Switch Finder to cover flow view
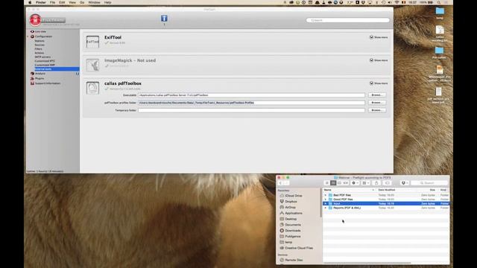The width and height of the screenshot is (477, 268). (346, 183)
